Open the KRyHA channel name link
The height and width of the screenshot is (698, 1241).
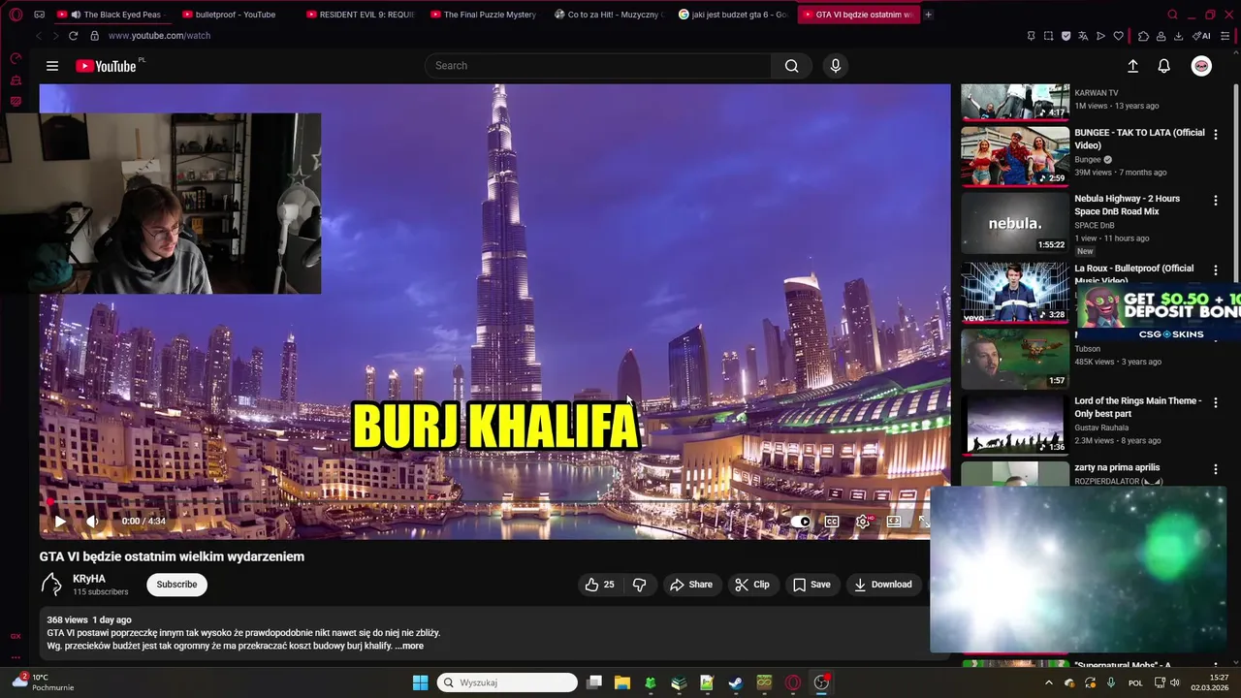coord(89,579)
